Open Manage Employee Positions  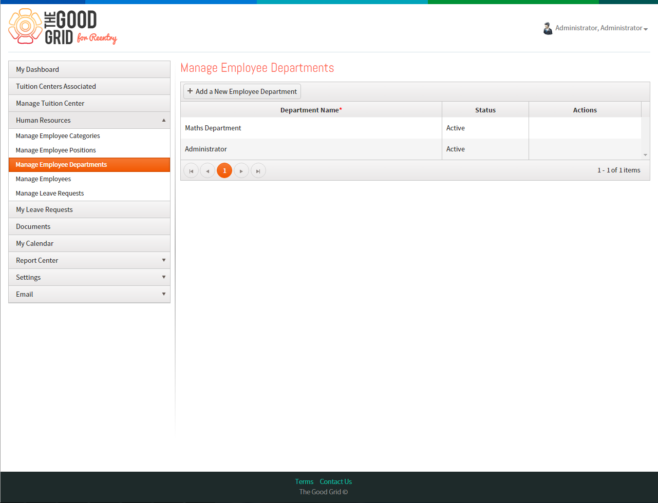[89, 150]
